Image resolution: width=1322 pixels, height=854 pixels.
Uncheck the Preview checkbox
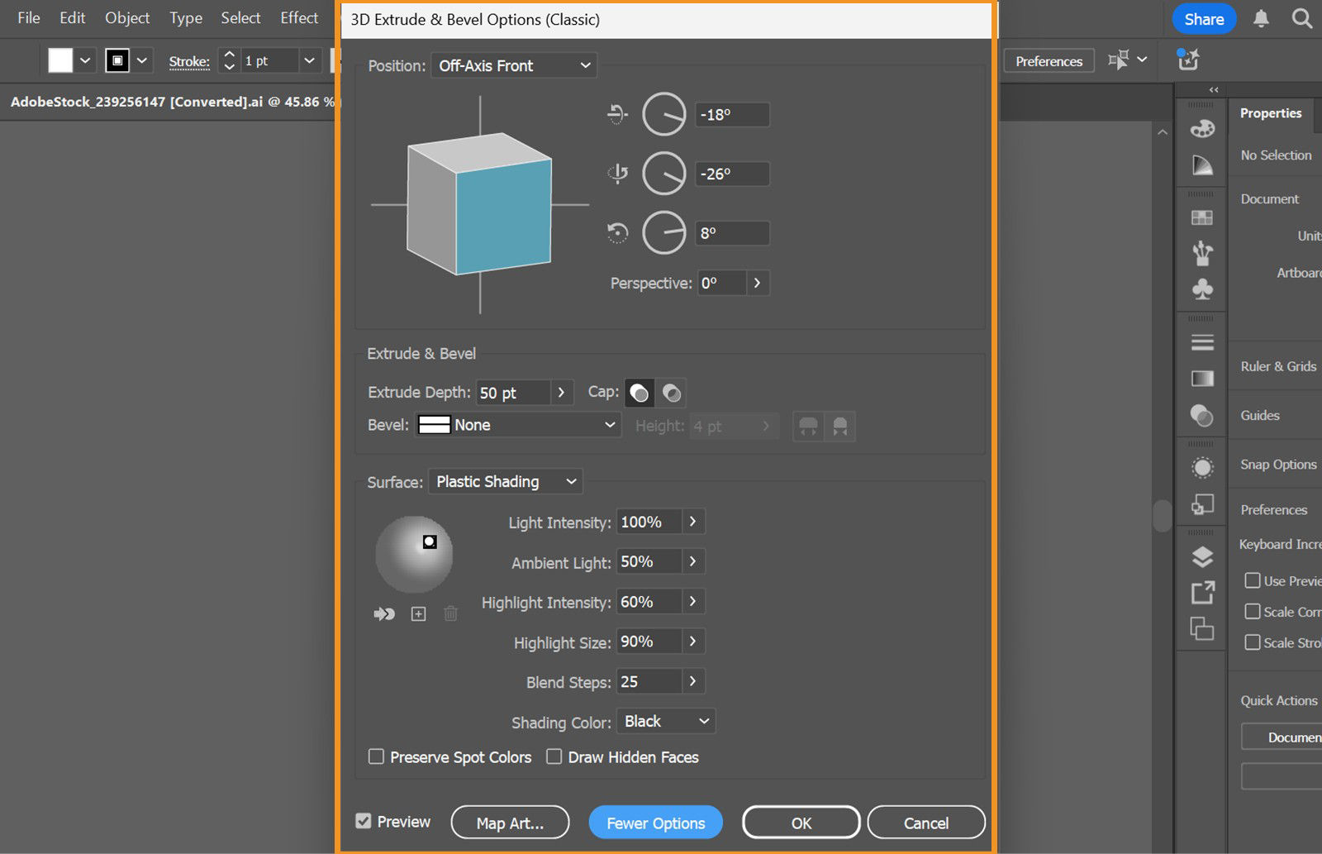364,821
